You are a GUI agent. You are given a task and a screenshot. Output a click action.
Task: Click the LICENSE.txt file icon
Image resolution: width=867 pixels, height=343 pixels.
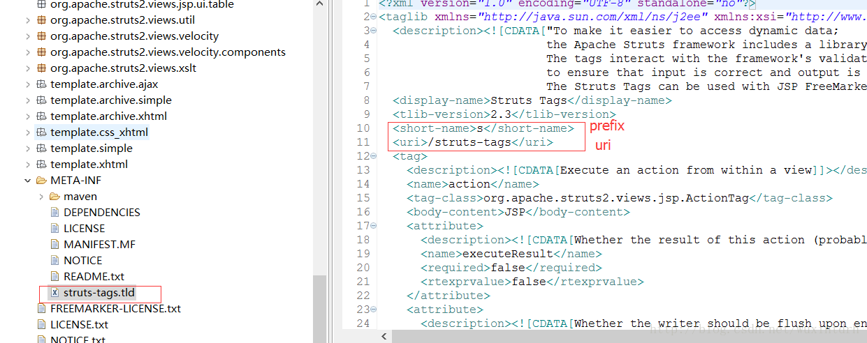(x=42, y=325)
